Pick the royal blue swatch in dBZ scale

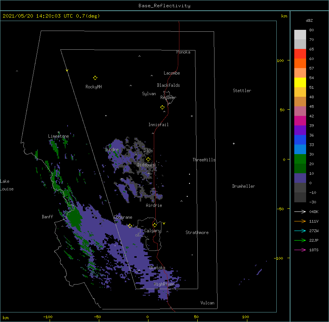coord(300,140)
